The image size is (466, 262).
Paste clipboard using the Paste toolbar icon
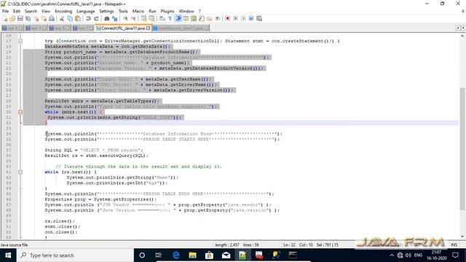(x=78, y=18)
